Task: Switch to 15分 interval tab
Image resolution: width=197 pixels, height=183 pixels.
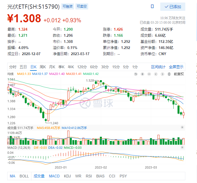Action: [x=116, y=67]
